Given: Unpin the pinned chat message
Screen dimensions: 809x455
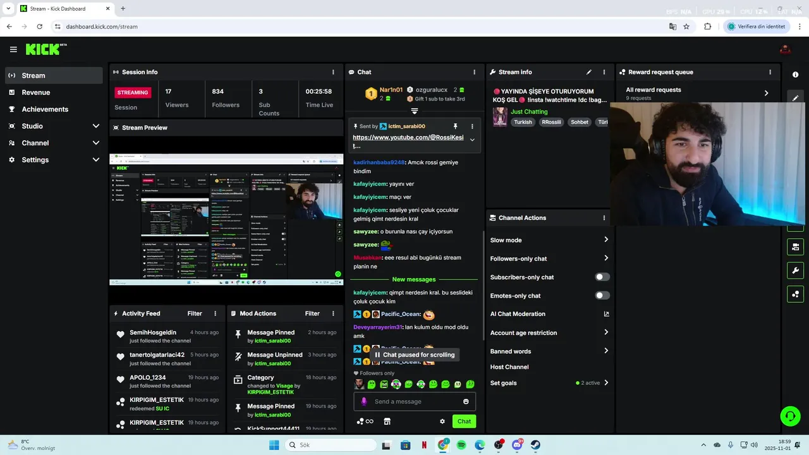Looking at the screenshot, I should [455, 126].
